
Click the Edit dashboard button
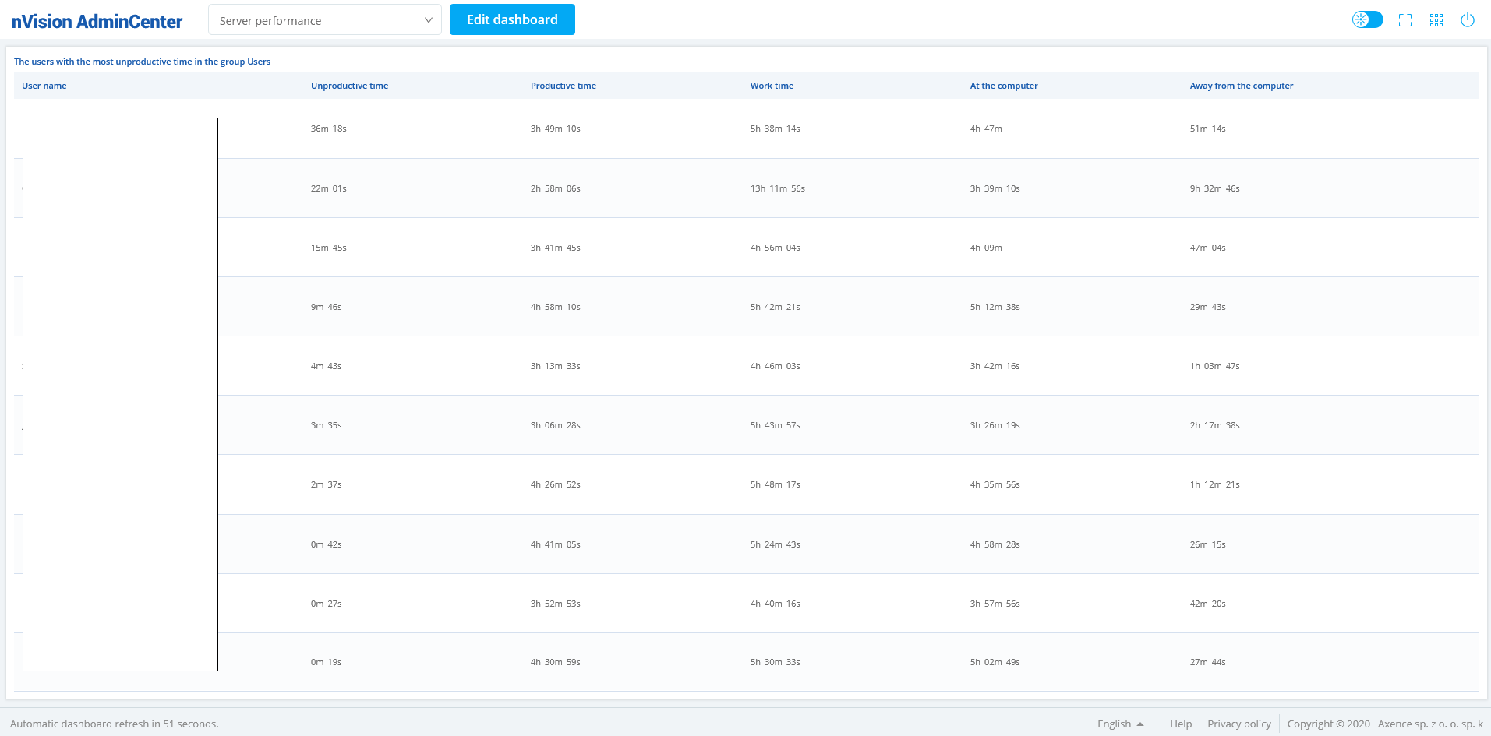click(x=512, y=19)
